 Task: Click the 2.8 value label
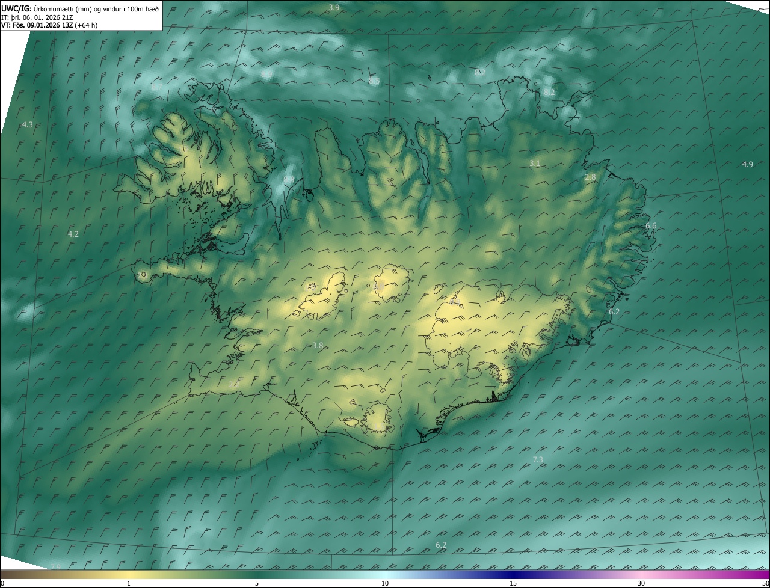tap(590, 177)
